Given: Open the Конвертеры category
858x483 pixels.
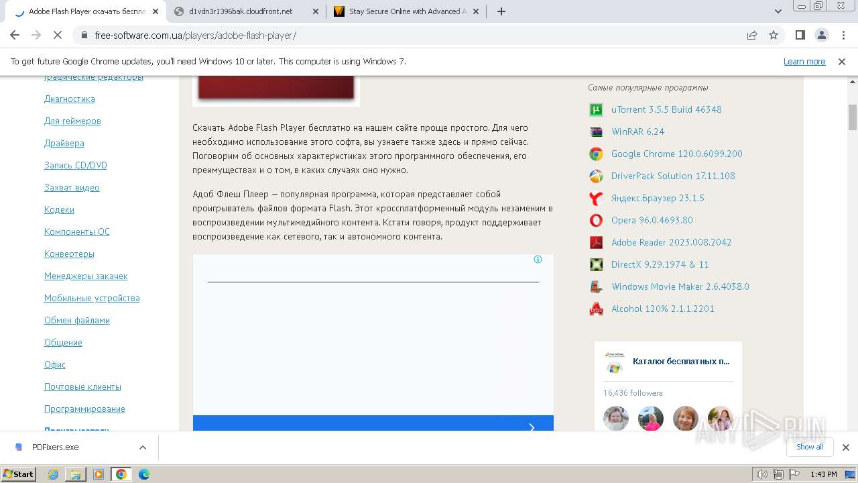Looking at the screenshot, I should click(69, 254).
